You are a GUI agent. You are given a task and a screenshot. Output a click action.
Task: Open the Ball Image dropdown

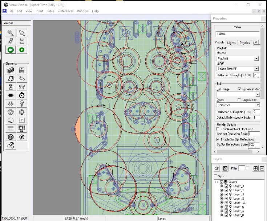point(258,94)
